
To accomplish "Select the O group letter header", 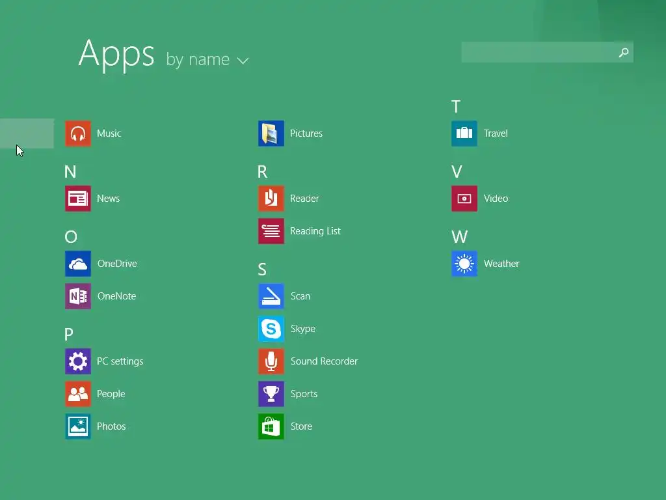I will [x=71, y=237].
